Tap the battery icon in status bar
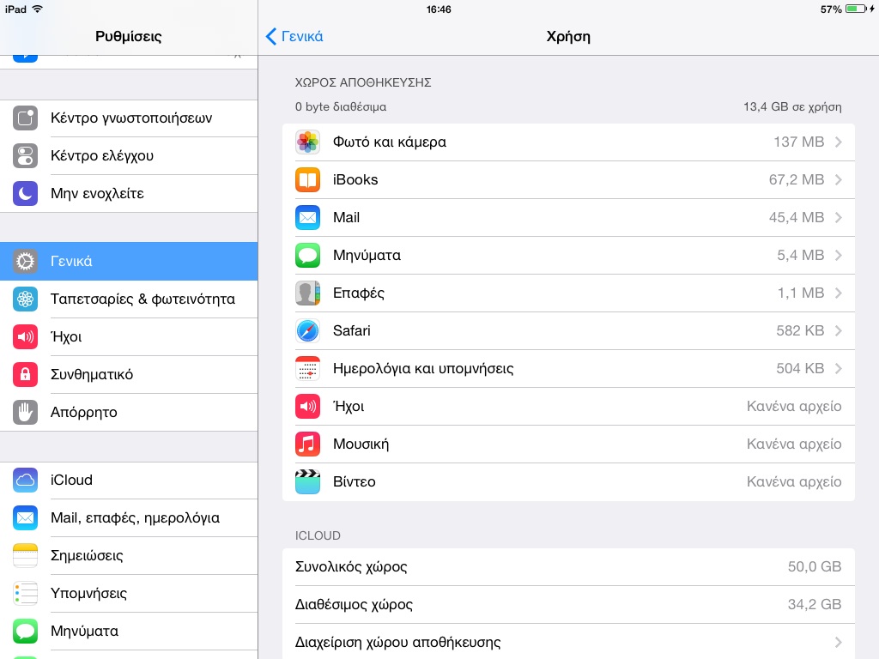879x659 pixels. coord(856,9)
